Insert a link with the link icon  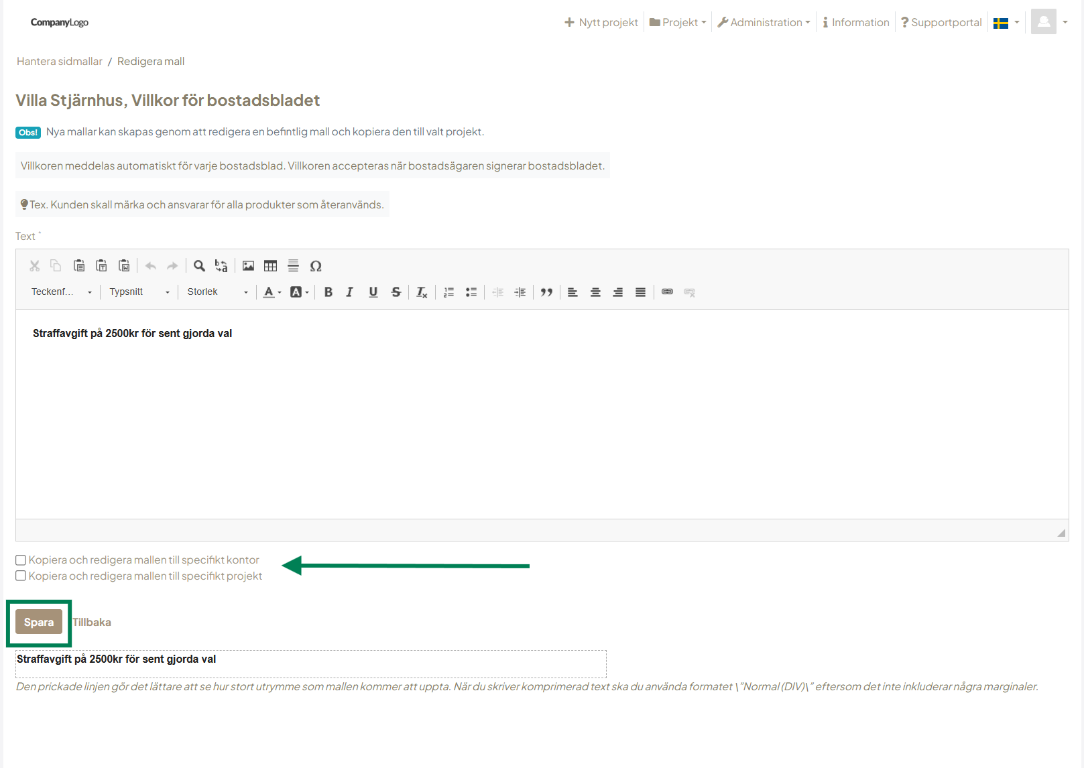tap(667, 292)
